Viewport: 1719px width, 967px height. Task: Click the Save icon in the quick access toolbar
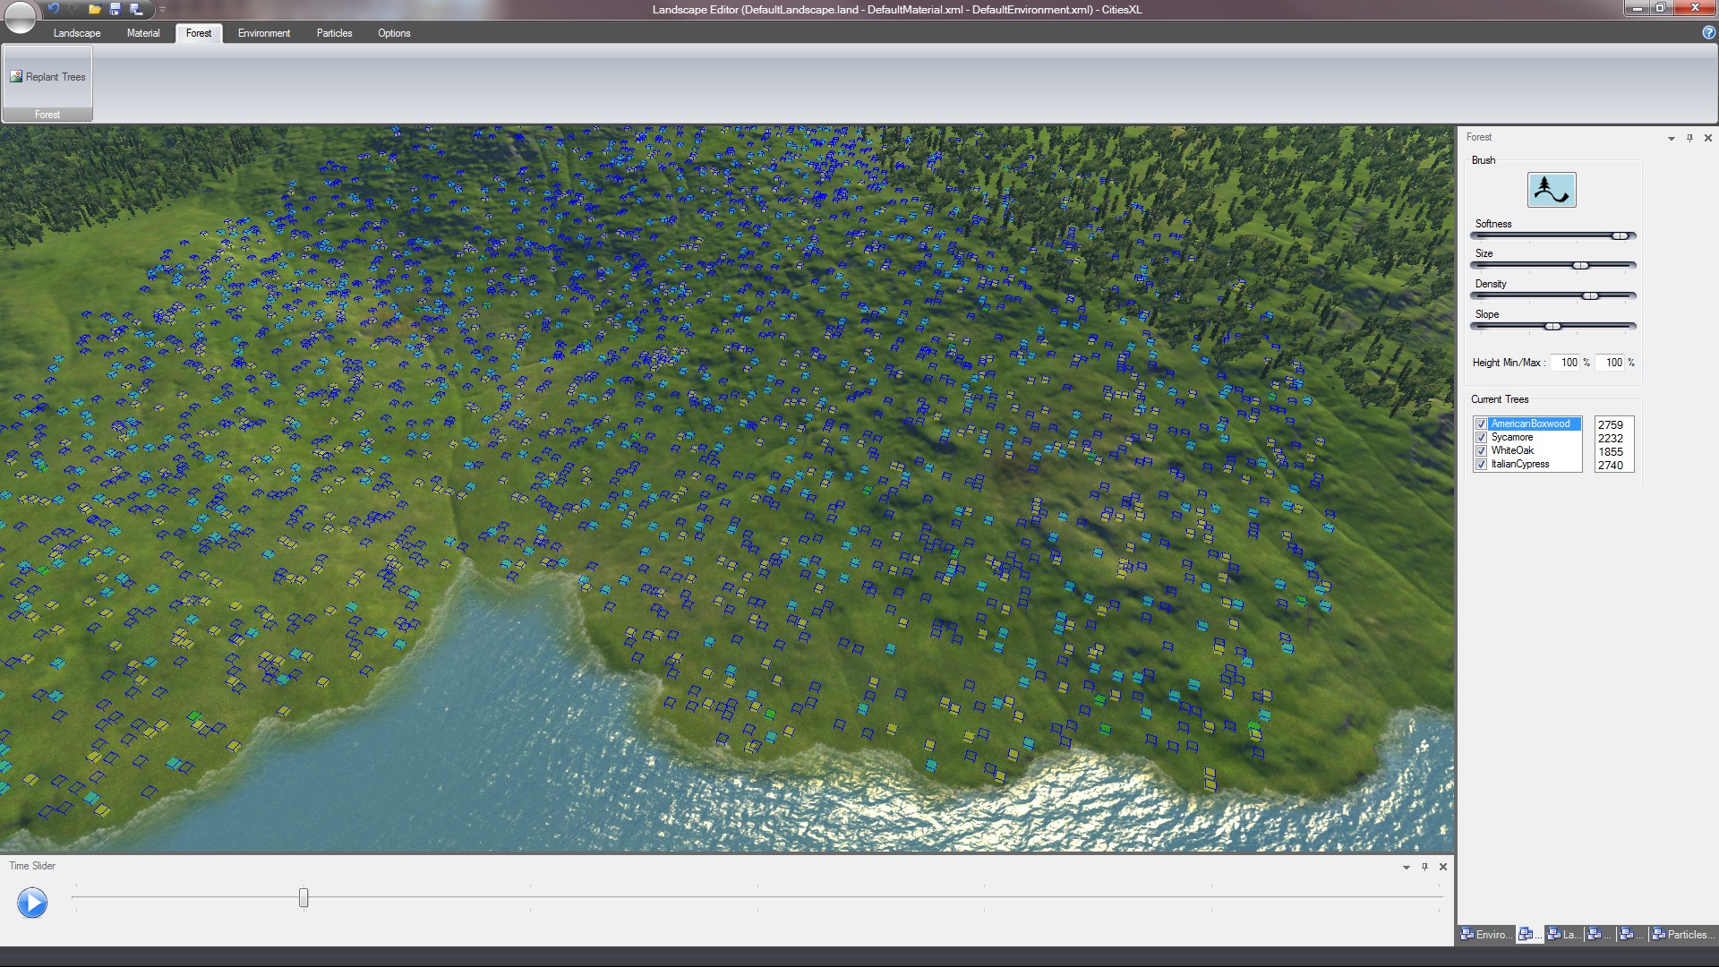click(115, 9)
